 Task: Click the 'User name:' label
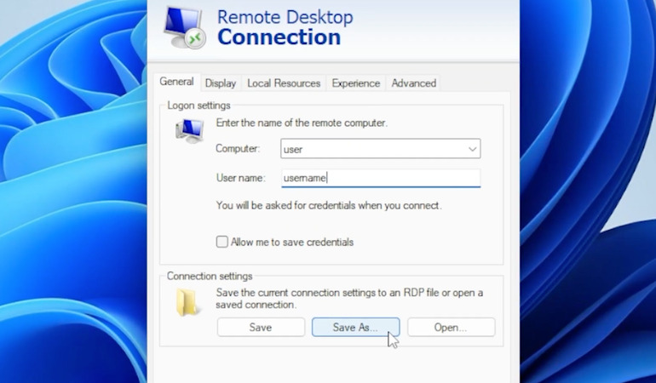click(240, 178)
